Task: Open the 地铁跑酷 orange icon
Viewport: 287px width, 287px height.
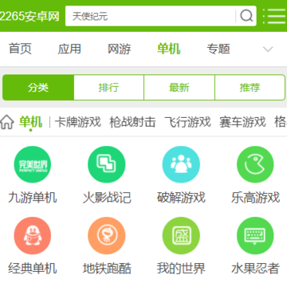Action: (x=107, y=236)
